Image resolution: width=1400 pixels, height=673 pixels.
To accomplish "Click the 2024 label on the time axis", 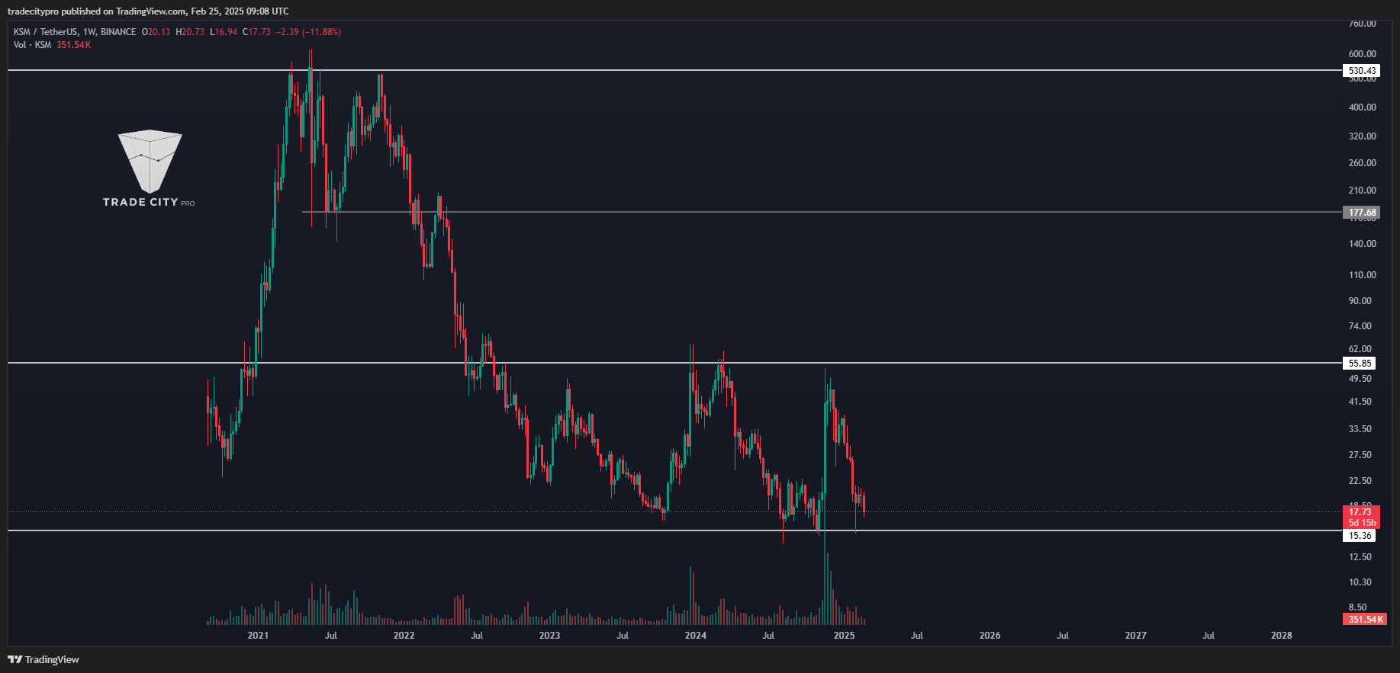I will [695, 636].
